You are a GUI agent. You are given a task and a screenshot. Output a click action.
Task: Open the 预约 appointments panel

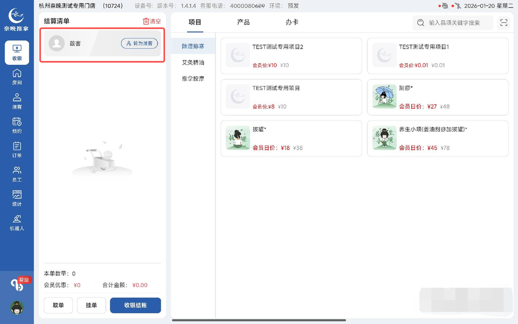tap(17, 127)
